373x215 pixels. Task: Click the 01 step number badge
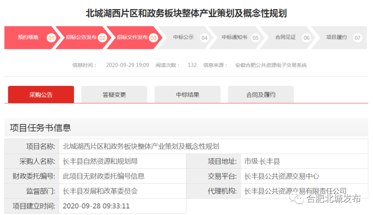(x=51, y=38)
